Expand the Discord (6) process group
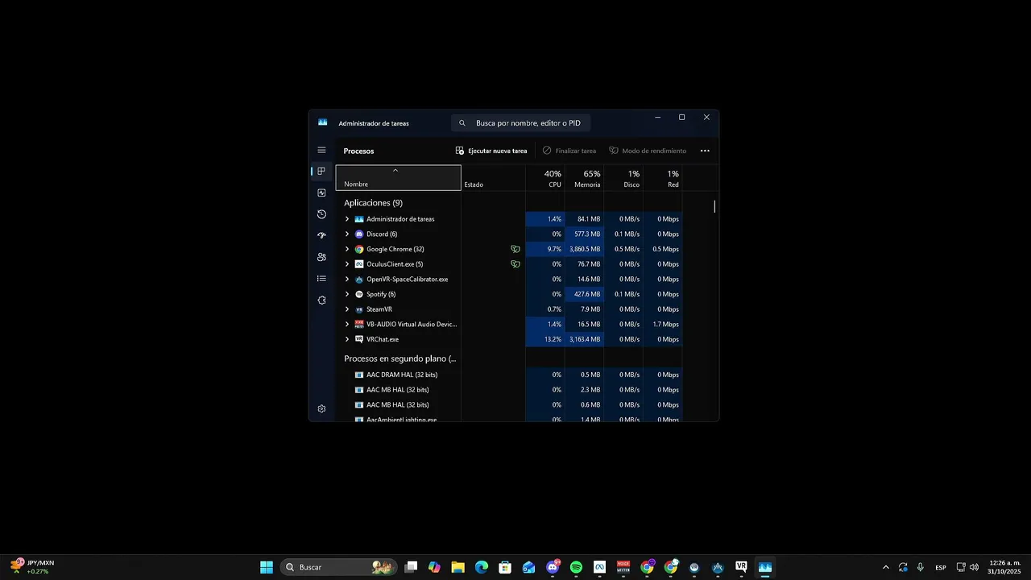Viewport: 1031px width, 580px height. (347, 234)
